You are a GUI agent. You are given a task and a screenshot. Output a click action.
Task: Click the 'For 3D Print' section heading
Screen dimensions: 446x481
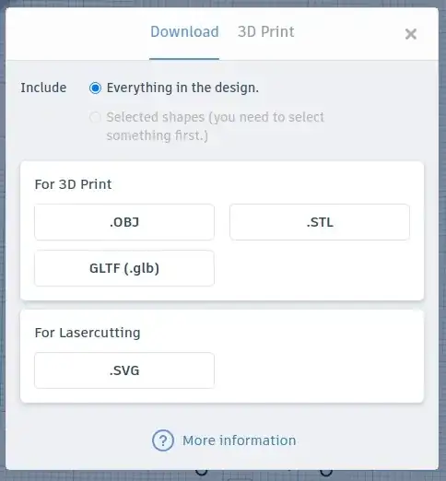pos(73,184)
